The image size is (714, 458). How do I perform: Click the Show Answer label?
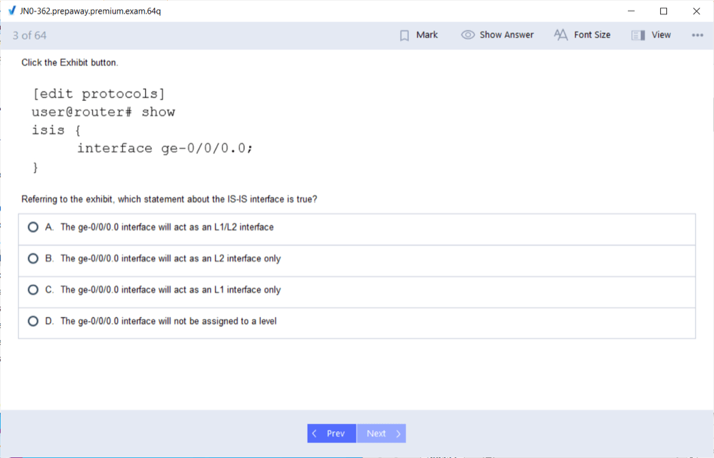[x=506, y=35]
